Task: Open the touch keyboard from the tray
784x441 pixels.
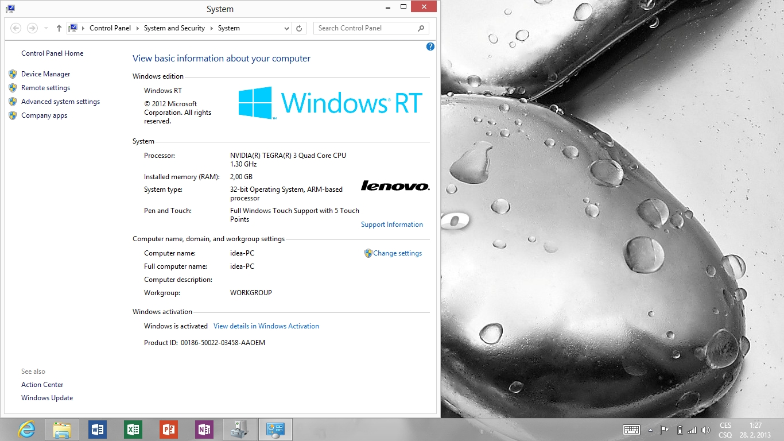Action: pyautogui.click(x=631, y=430)
